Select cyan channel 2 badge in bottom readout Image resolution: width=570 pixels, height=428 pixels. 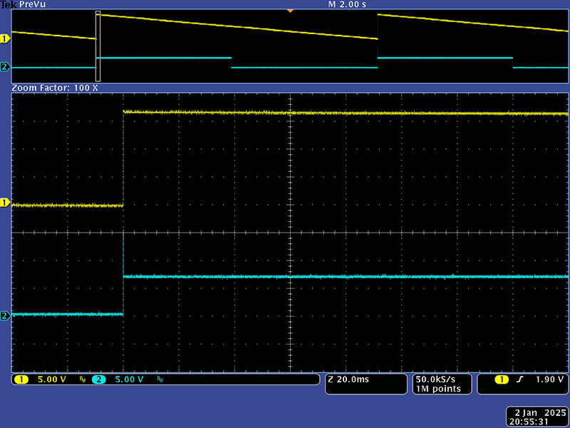[x=98, y=379]
